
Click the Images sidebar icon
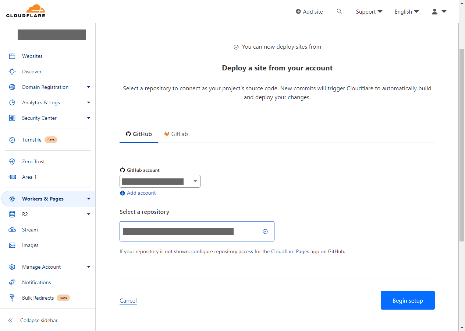tap(12, 245)
